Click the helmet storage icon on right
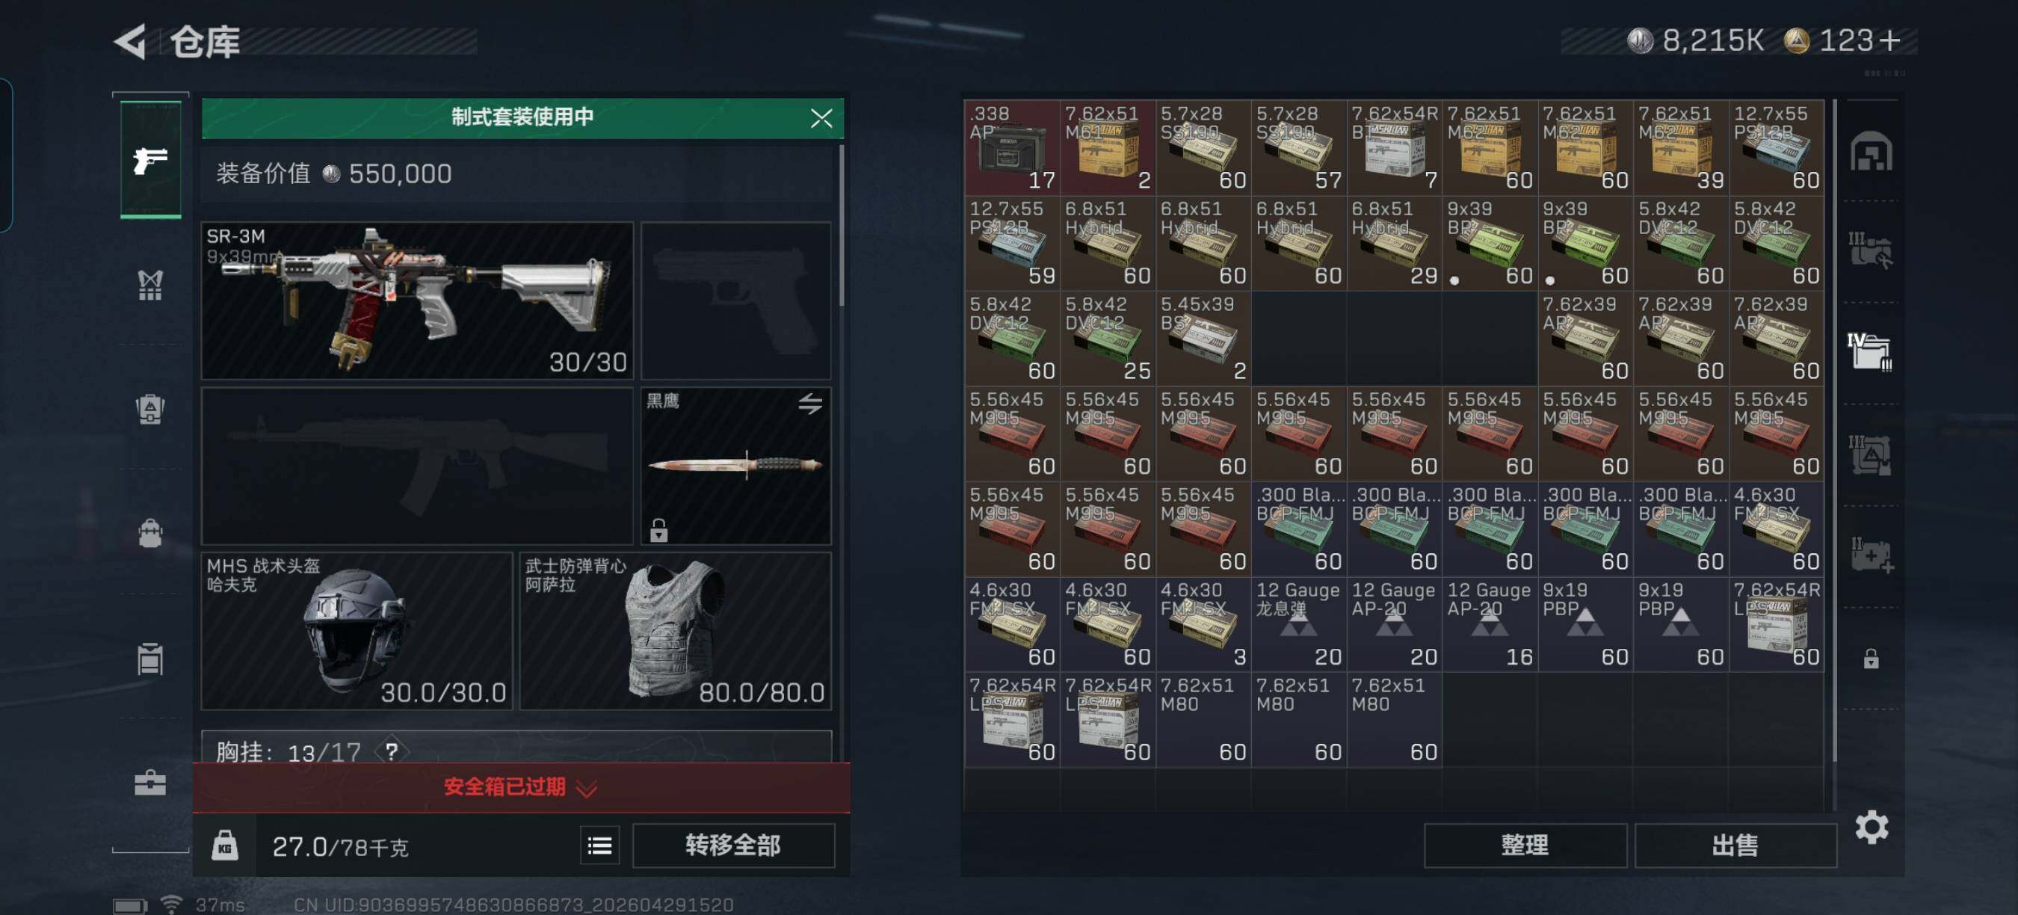 click(x=1872, y=152)
